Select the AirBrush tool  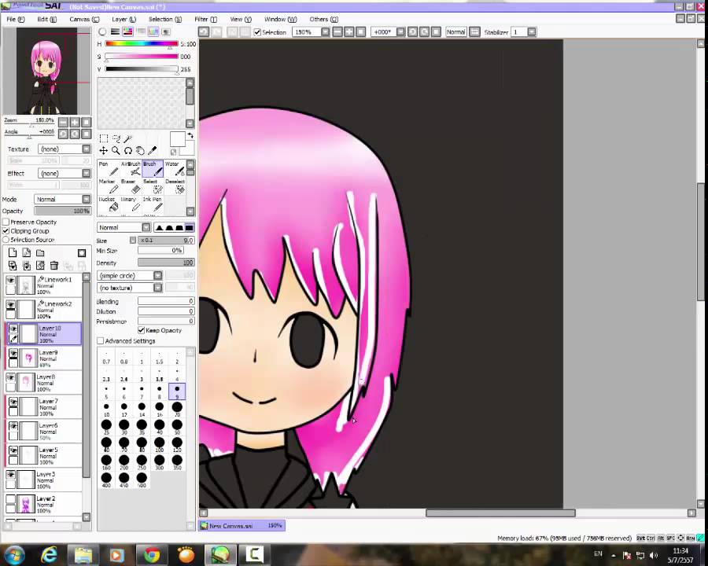click(131, 169)
